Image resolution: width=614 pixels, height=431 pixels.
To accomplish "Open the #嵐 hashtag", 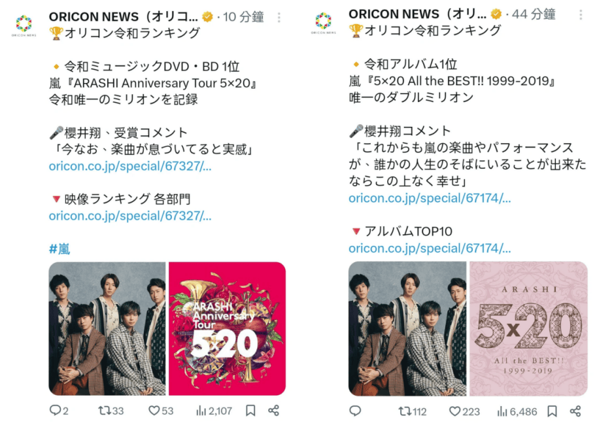I will (60, 249).
